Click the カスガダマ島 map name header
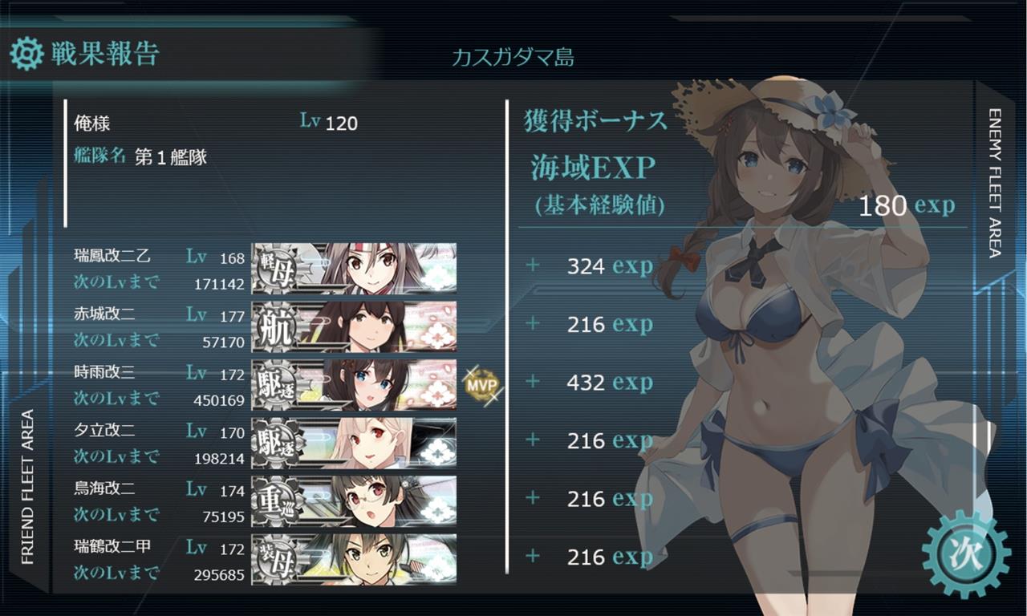This screenshot has height=616, width=1027. (513, 57)
